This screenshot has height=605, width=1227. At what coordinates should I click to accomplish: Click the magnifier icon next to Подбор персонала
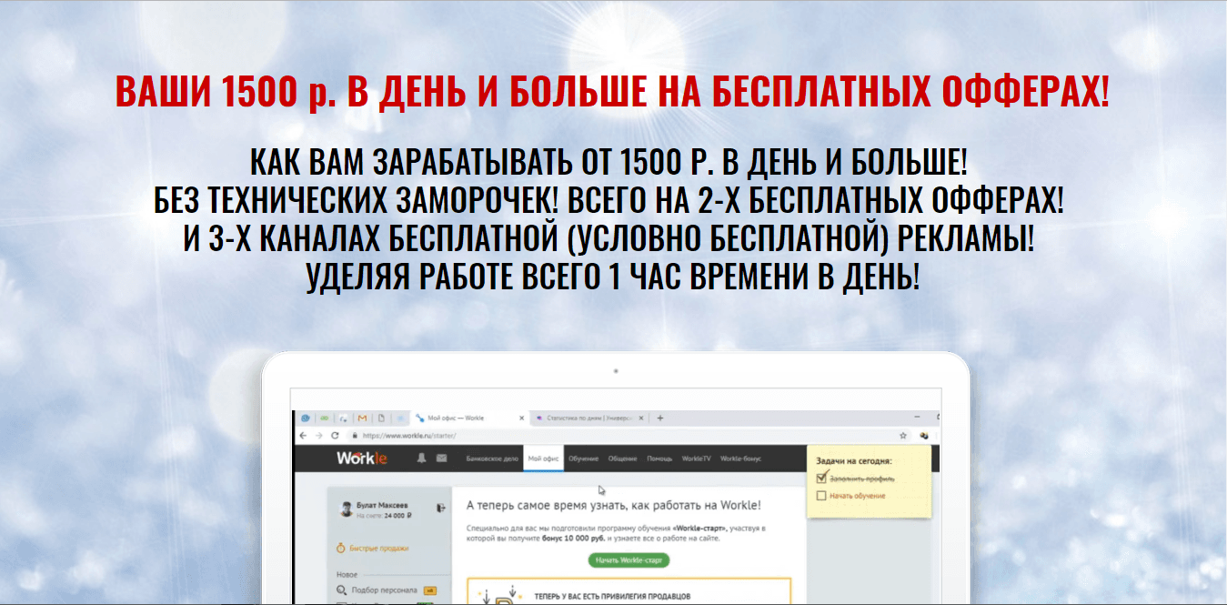click(340, 590)
